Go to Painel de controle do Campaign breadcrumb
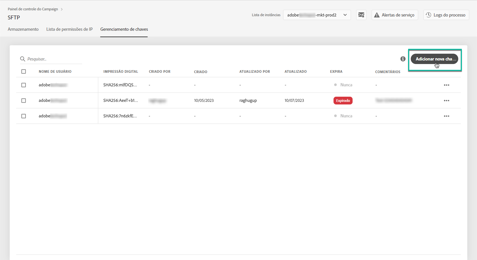Screen dimensions: 477x260 coord(33,9)
